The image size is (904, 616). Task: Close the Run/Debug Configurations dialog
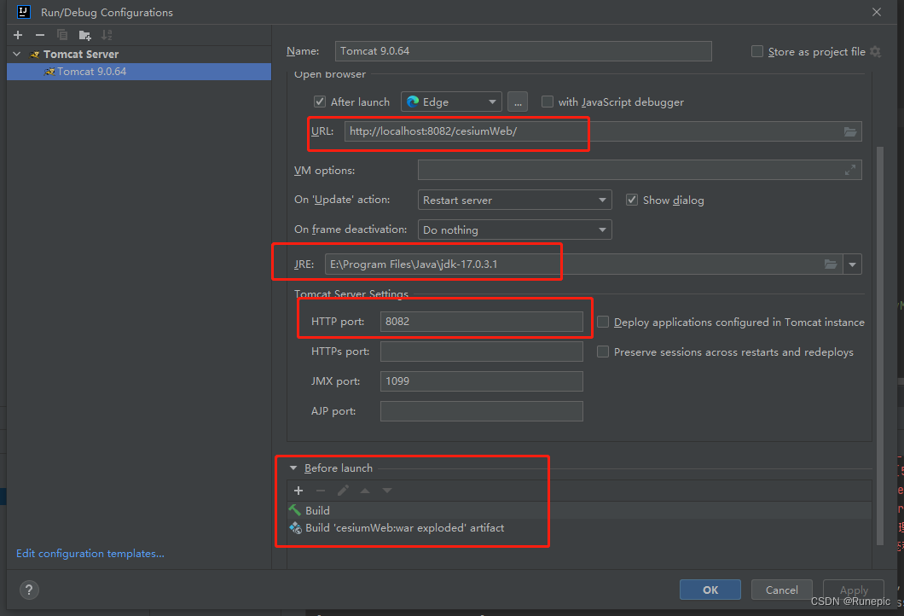tap(877, 12)
